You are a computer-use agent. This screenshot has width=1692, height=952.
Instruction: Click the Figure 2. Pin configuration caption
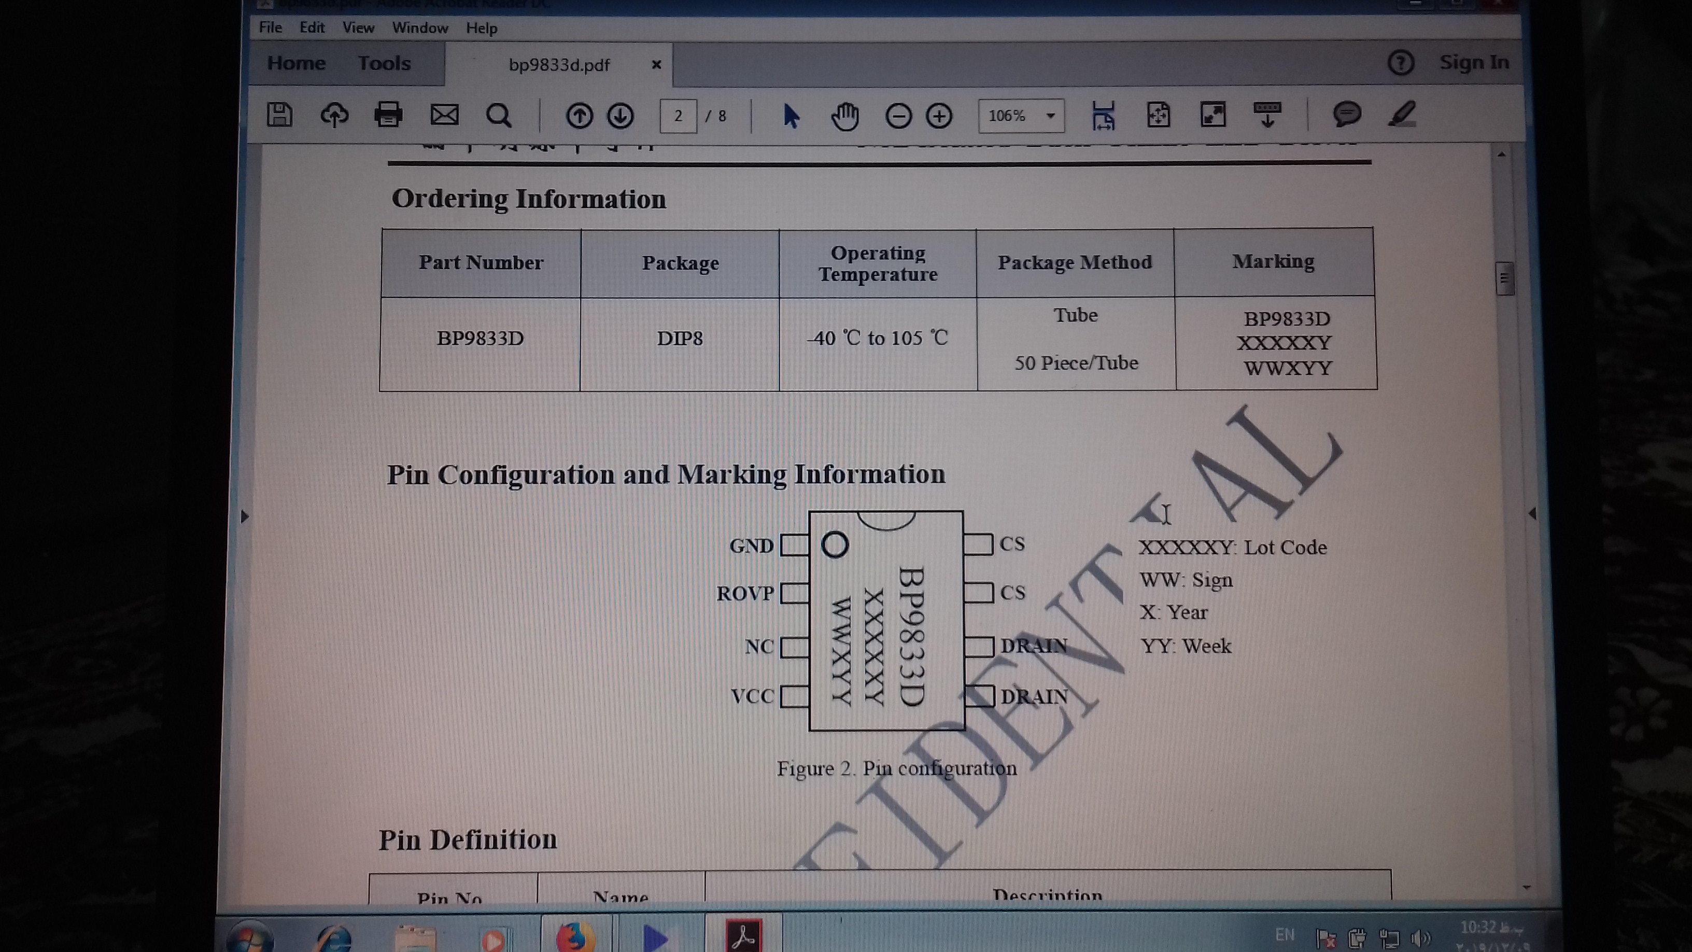tap(897, 768)
